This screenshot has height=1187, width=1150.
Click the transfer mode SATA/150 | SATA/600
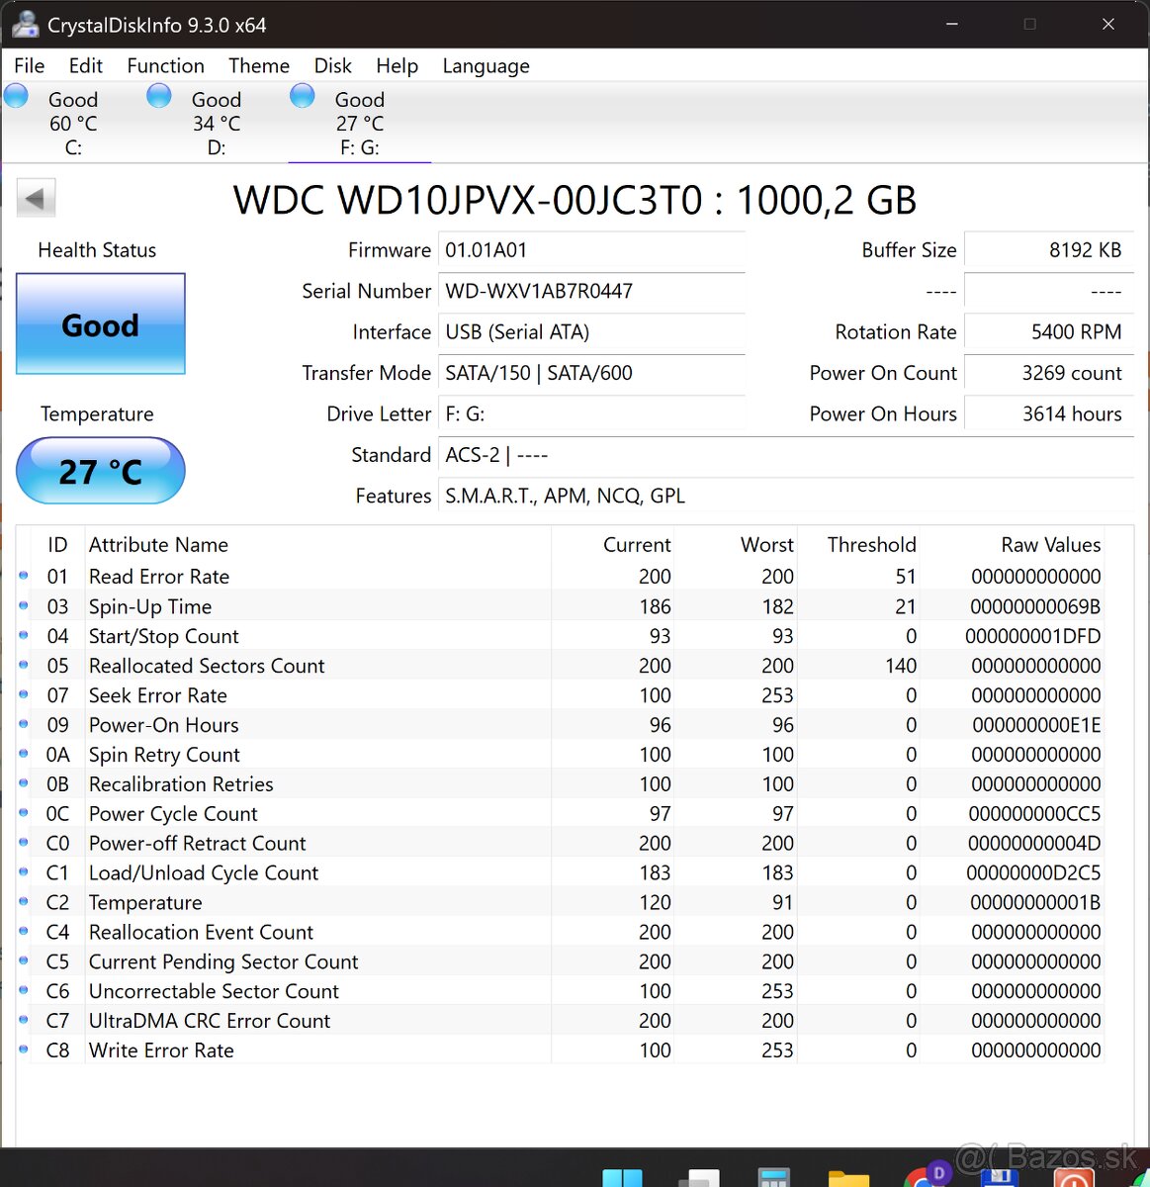click(x=591, y=373)
